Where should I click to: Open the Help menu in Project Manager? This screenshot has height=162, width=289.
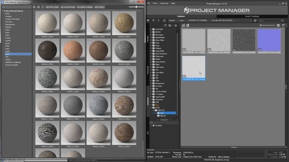pyautogui.click(x=173, y=3)
